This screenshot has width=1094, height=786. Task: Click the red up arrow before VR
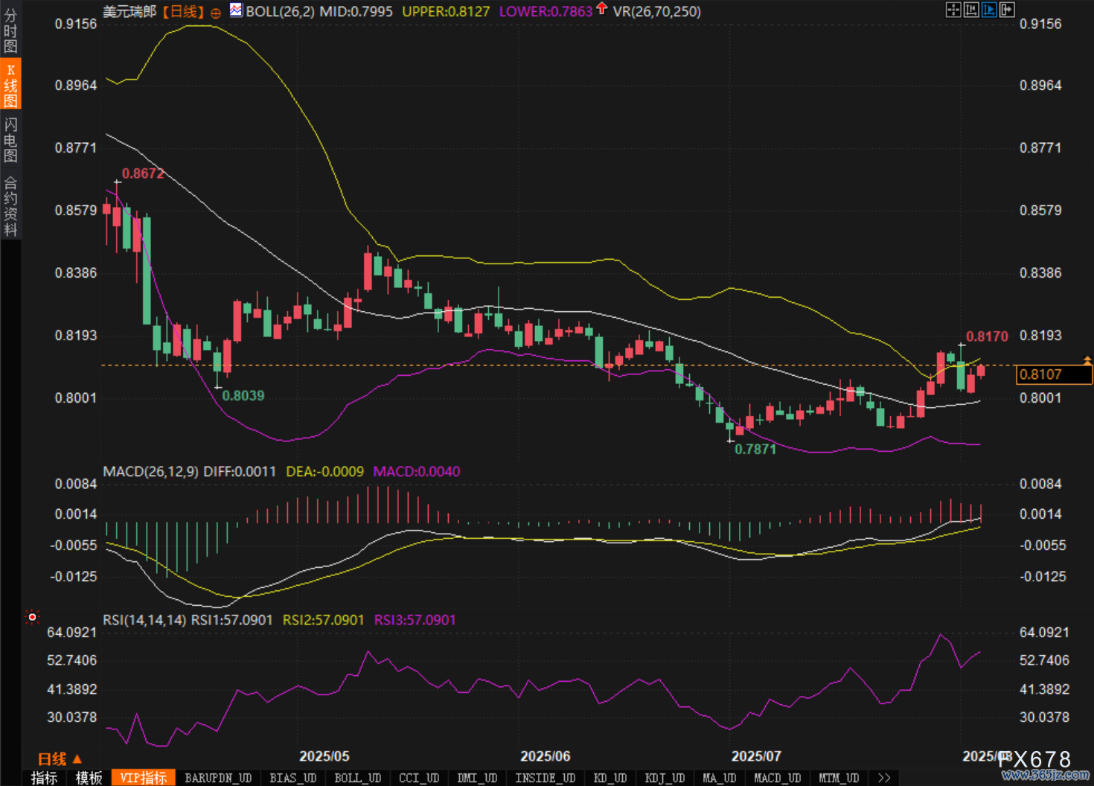click(x=601, y=9)
